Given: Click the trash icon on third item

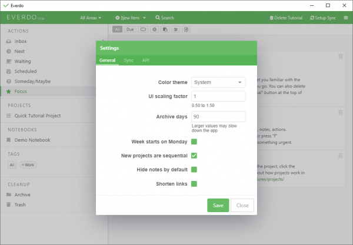Looking at the screenshot, I should (x=341, y=156).
